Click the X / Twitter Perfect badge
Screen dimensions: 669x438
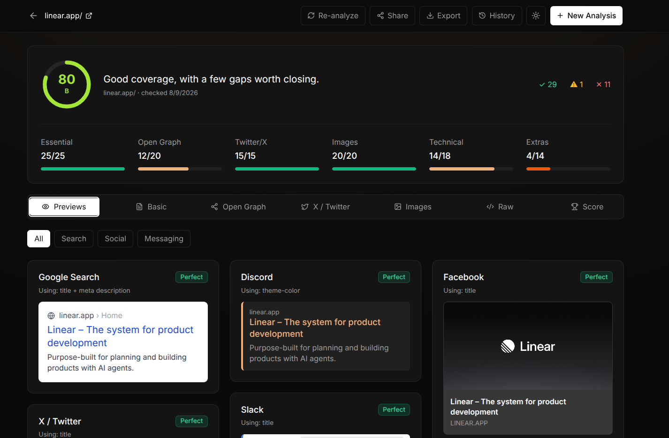coord(191,421)
